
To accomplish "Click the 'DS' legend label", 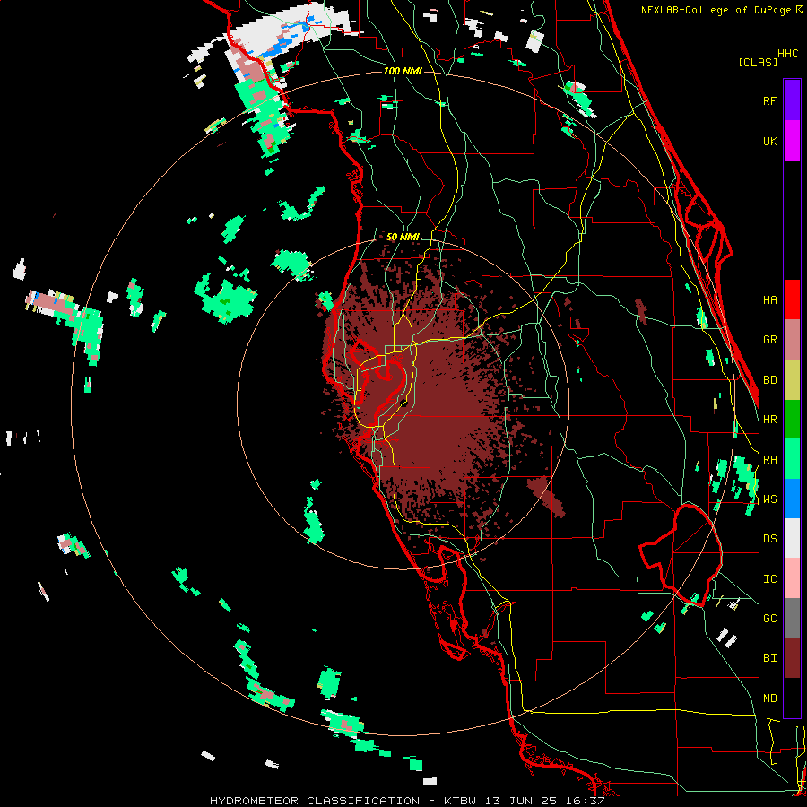I will pyautogui.click(x=769, y=539).
